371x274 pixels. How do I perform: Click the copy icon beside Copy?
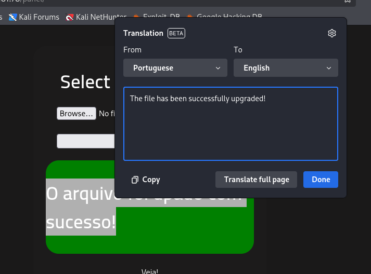(135, 180)
